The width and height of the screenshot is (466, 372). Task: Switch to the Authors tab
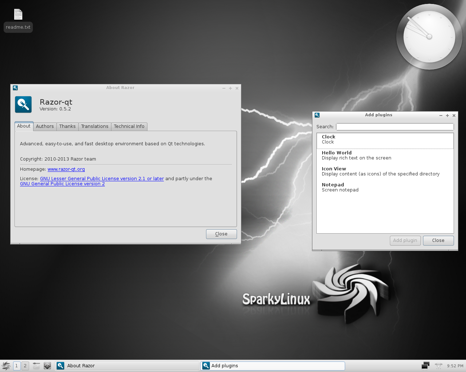[45, 126]
